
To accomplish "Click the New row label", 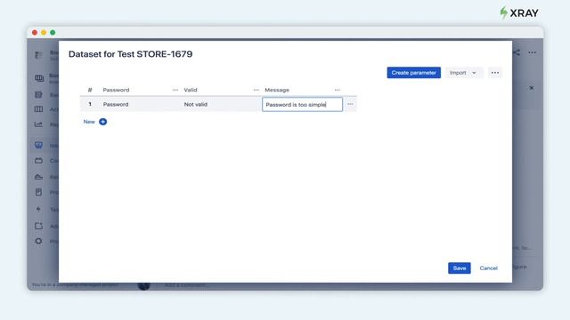I will click(89, 122).
